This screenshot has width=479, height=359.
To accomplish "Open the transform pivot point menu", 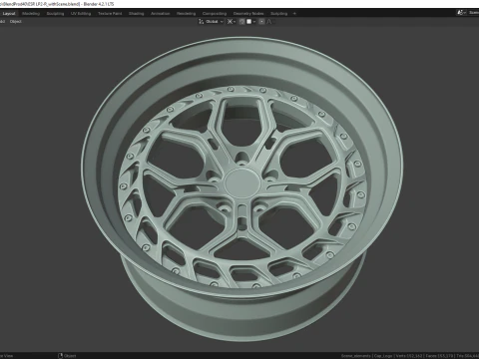I will coord(232,22).
